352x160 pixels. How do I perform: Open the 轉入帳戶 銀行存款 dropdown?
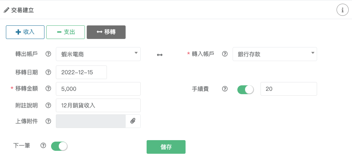click(x=275, y=54)
